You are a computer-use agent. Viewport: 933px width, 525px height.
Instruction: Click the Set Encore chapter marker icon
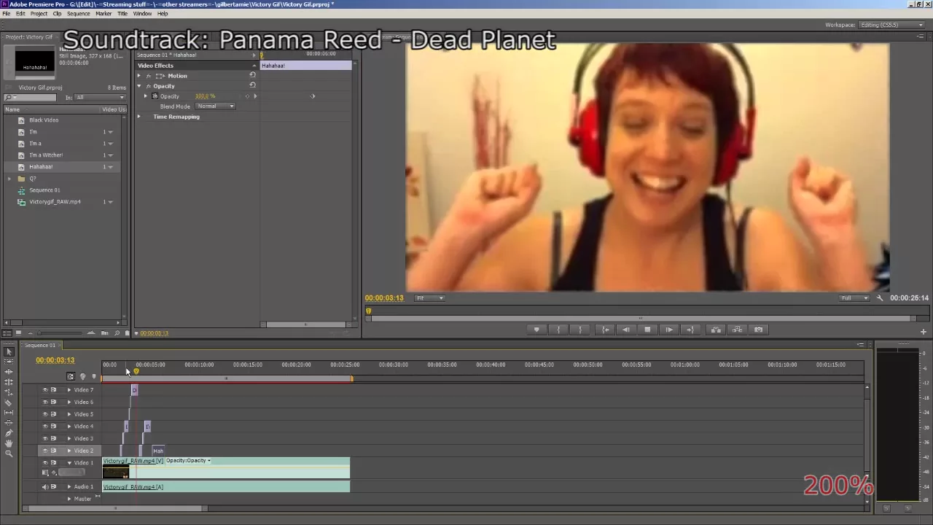[x=82, y=376]
